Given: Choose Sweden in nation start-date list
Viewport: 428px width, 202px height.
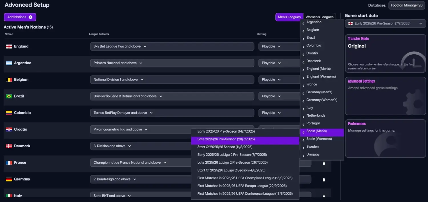Looking at the screenshot, I should pos(322,147).
